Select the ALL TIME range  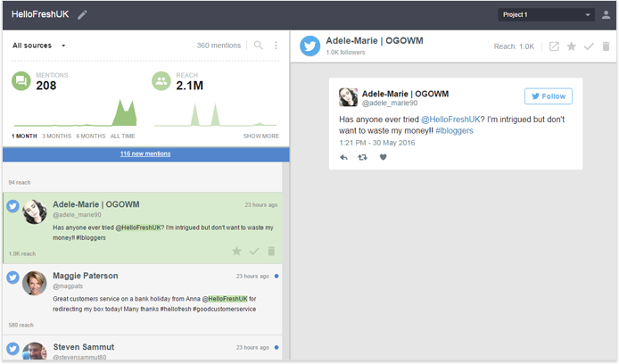tap(122, 136)
